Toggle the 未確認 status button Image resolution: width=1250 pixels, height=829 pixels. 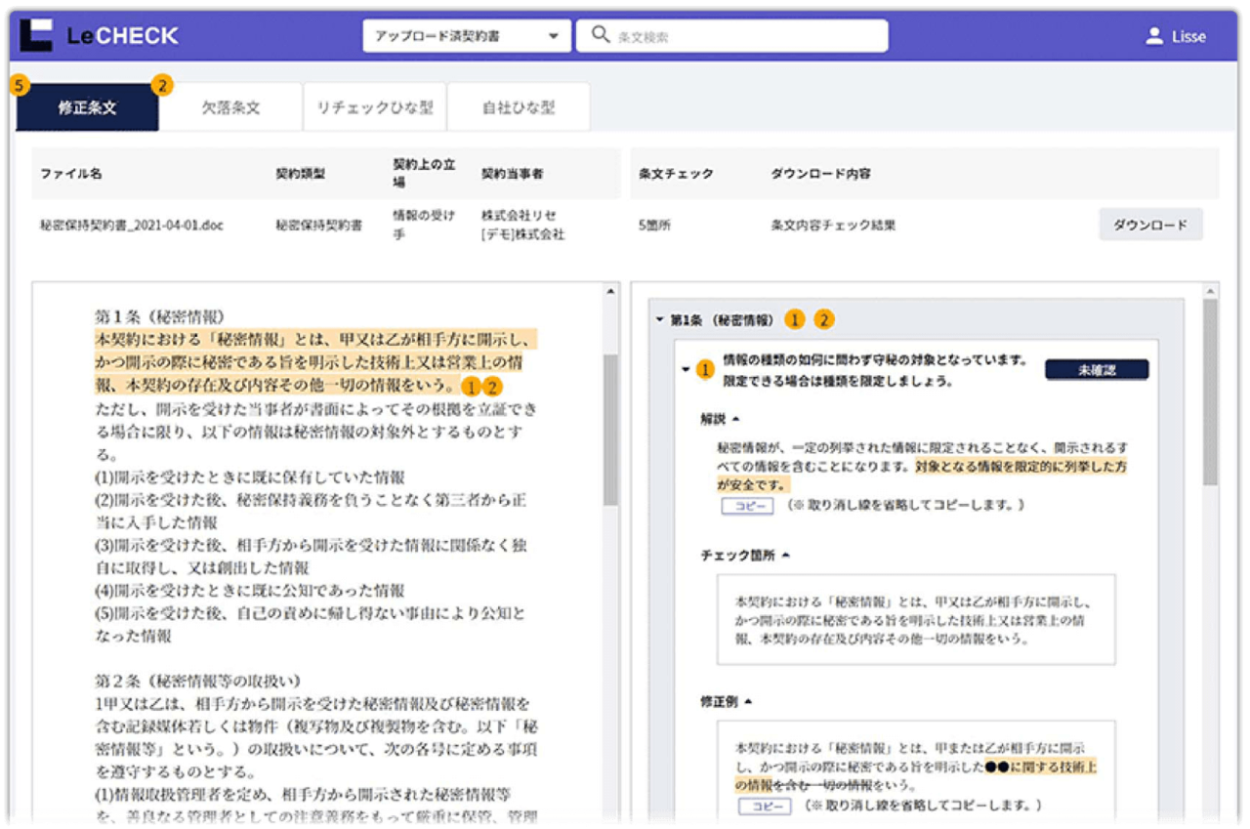1096,370
